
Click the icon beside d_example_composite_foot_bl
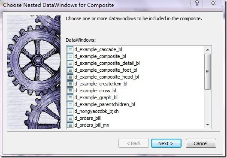pos(70,70)
